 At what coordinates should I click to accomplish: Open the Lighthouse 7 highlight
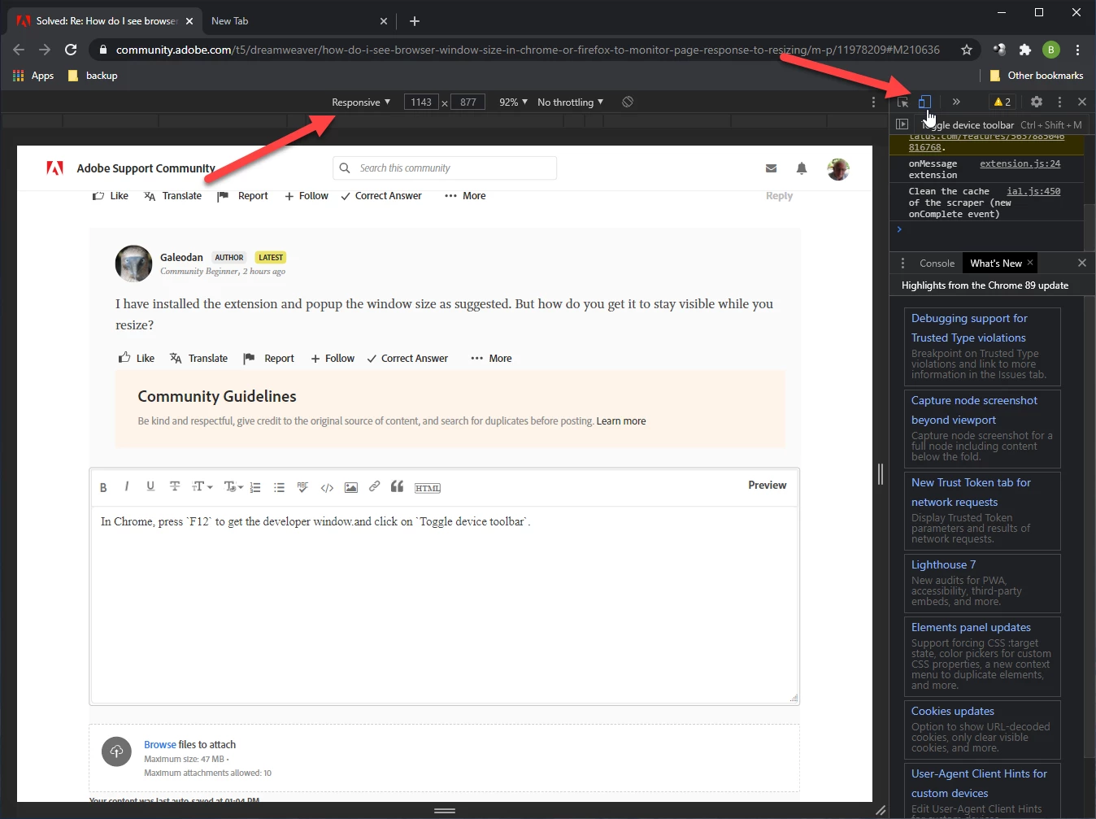[x=982, y=583]
